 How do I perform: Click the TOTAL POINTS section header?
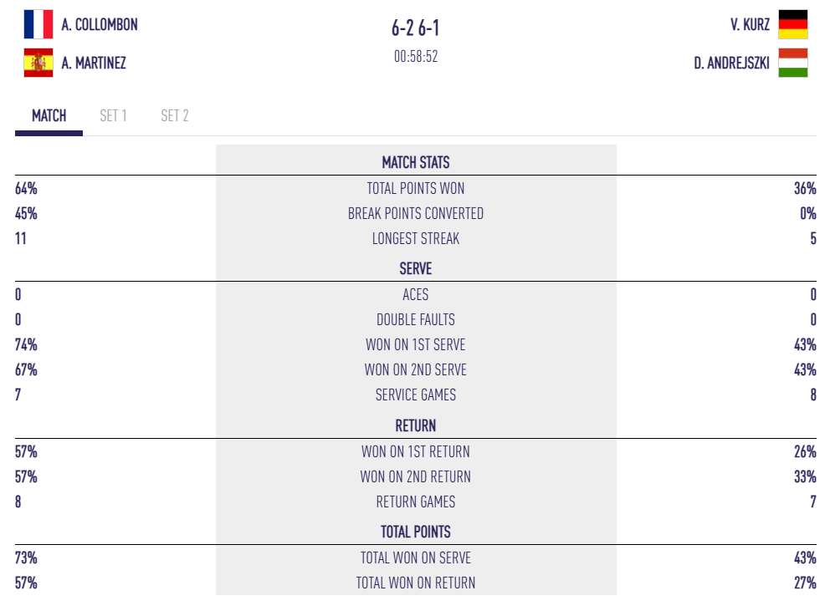pos(416,532)
